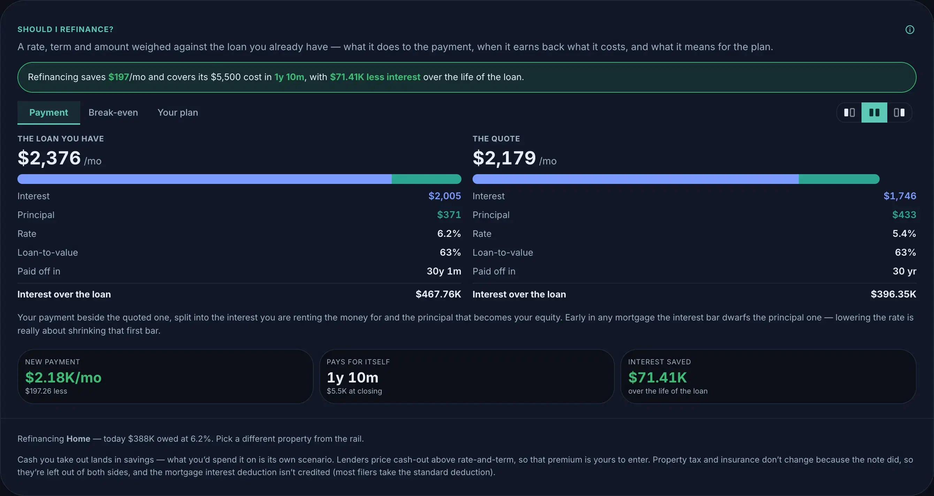Show only the quote column view
The width and height of the screenshot is (934, 496).
tap(899, 113)
